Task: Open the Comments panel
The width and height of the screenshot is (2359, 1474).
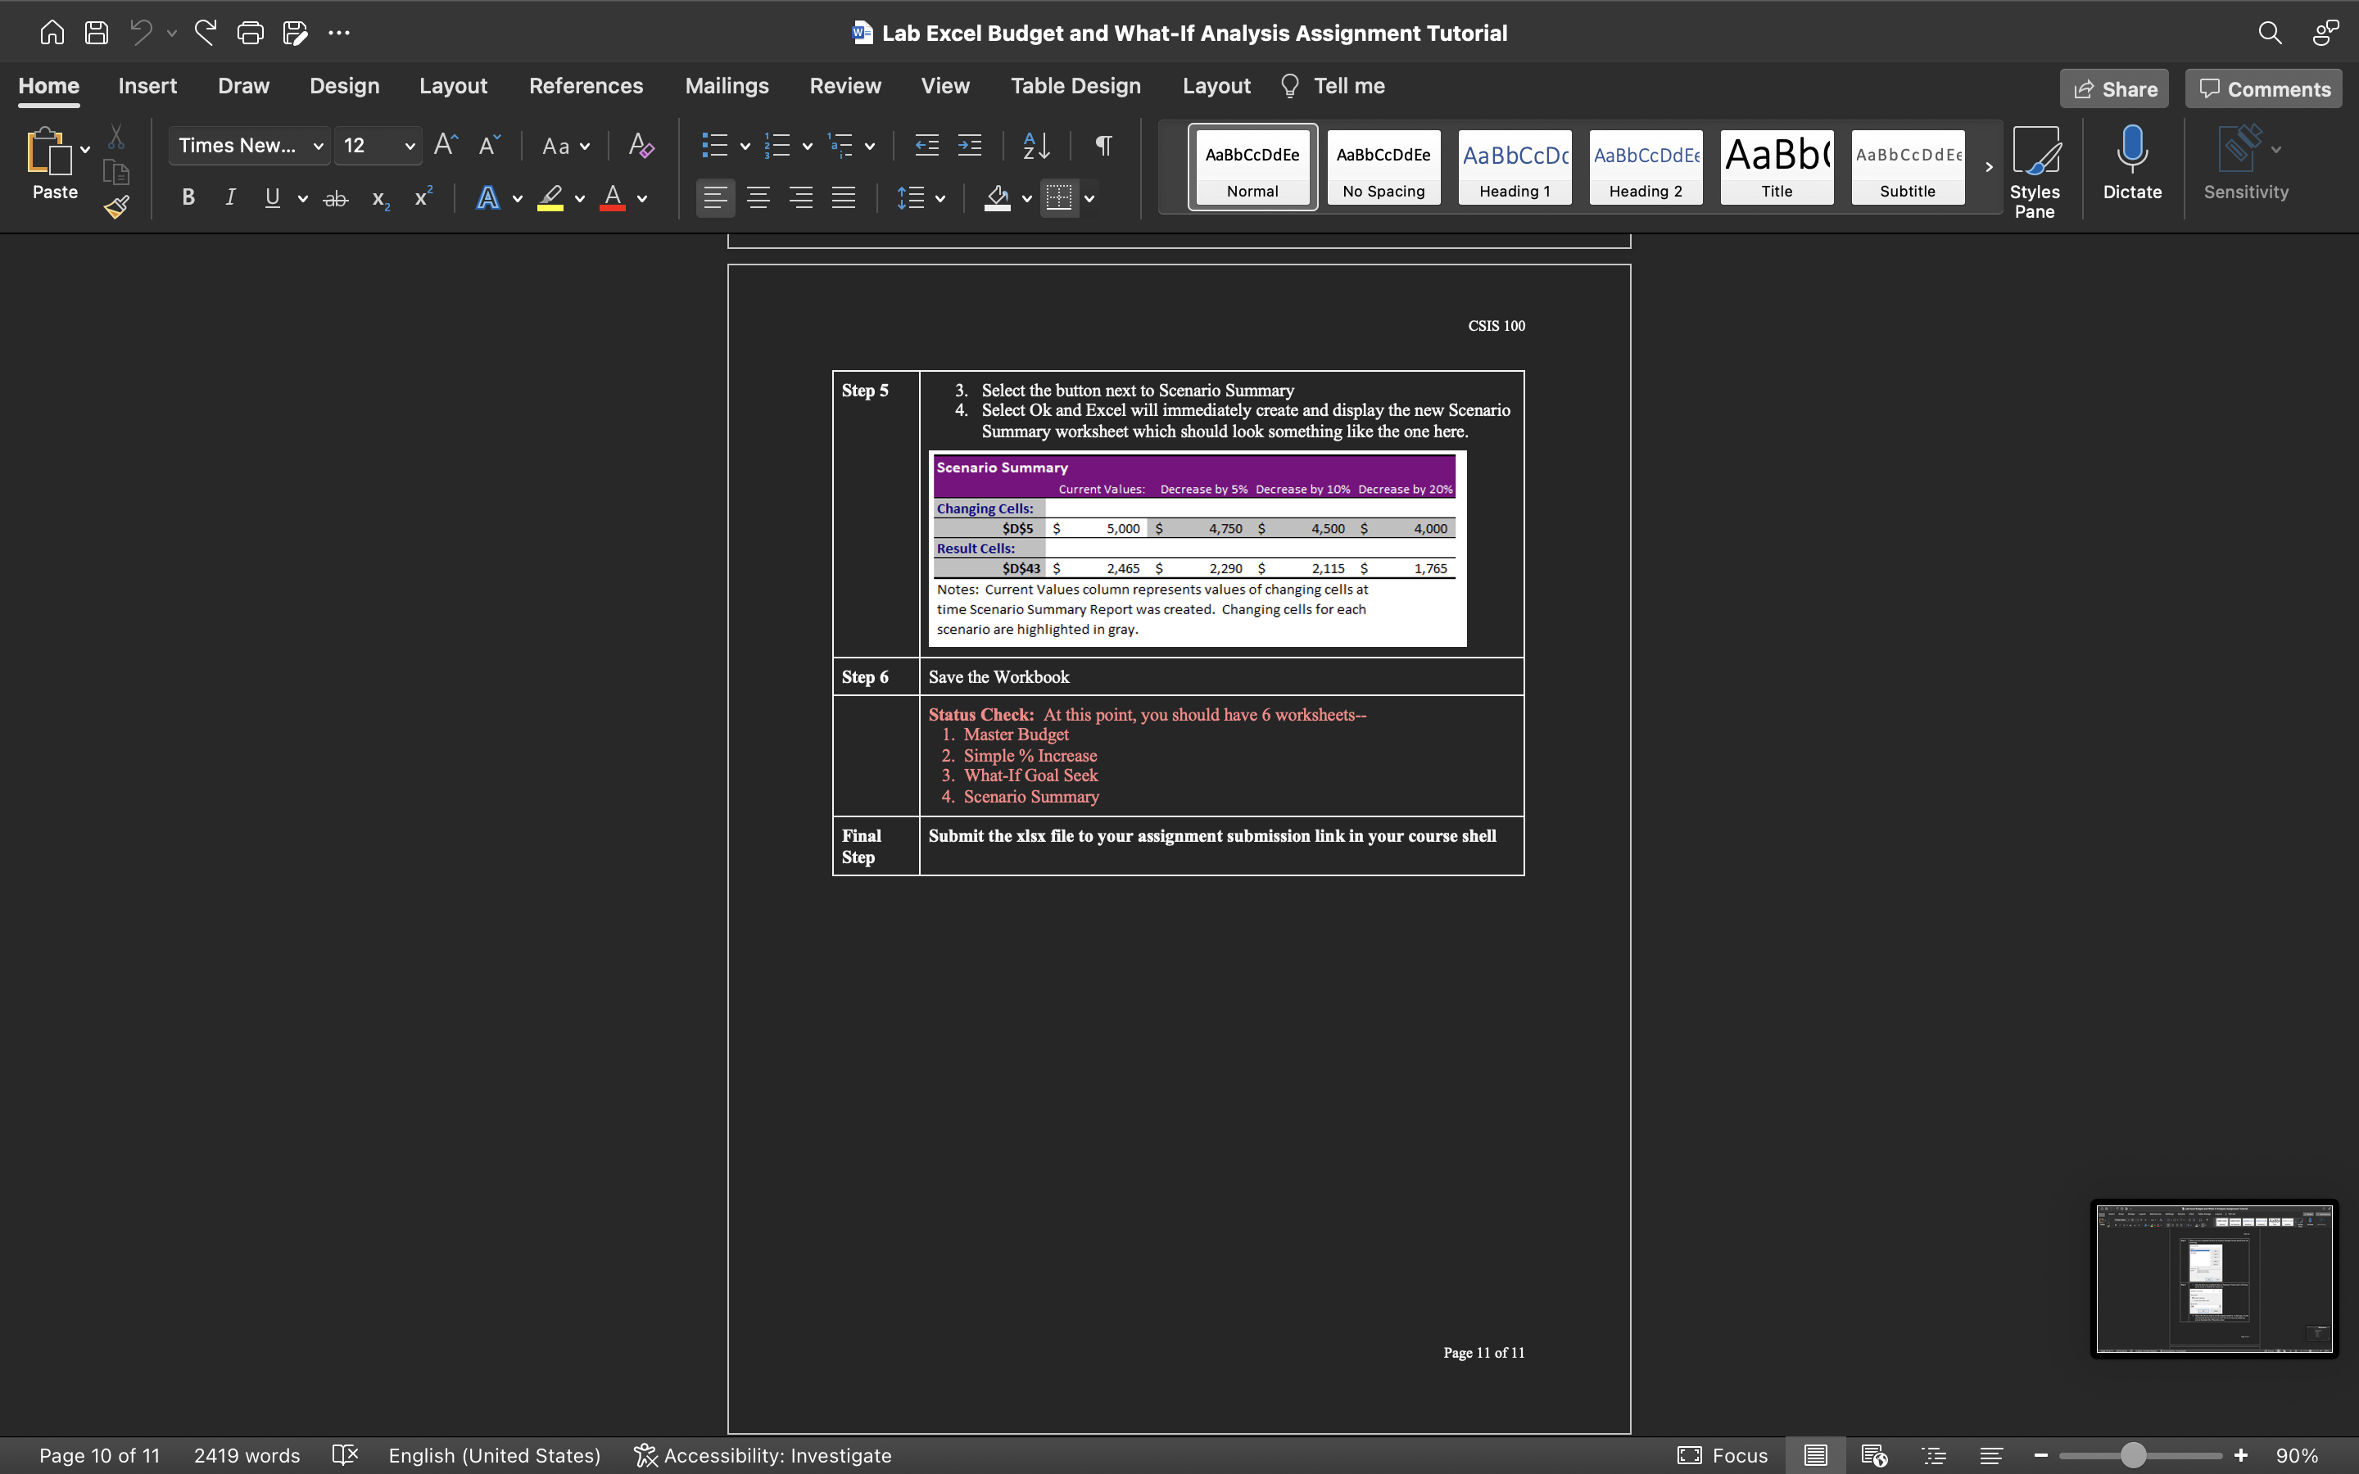Action: pos(2262,88)
